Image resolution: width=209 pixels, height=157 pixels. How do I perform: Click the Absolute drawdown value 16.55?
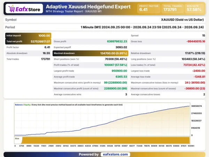click(46, 53)
